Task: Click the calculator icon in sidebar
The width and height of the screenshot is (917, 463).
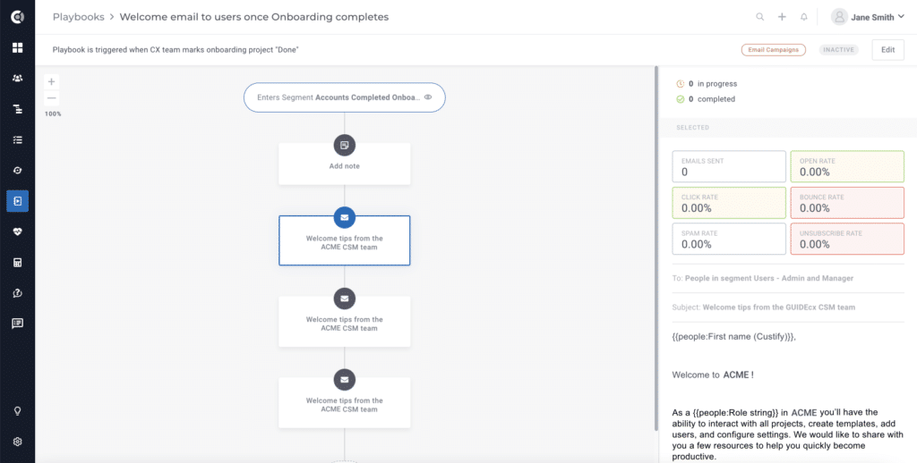Action: [18, 262]
